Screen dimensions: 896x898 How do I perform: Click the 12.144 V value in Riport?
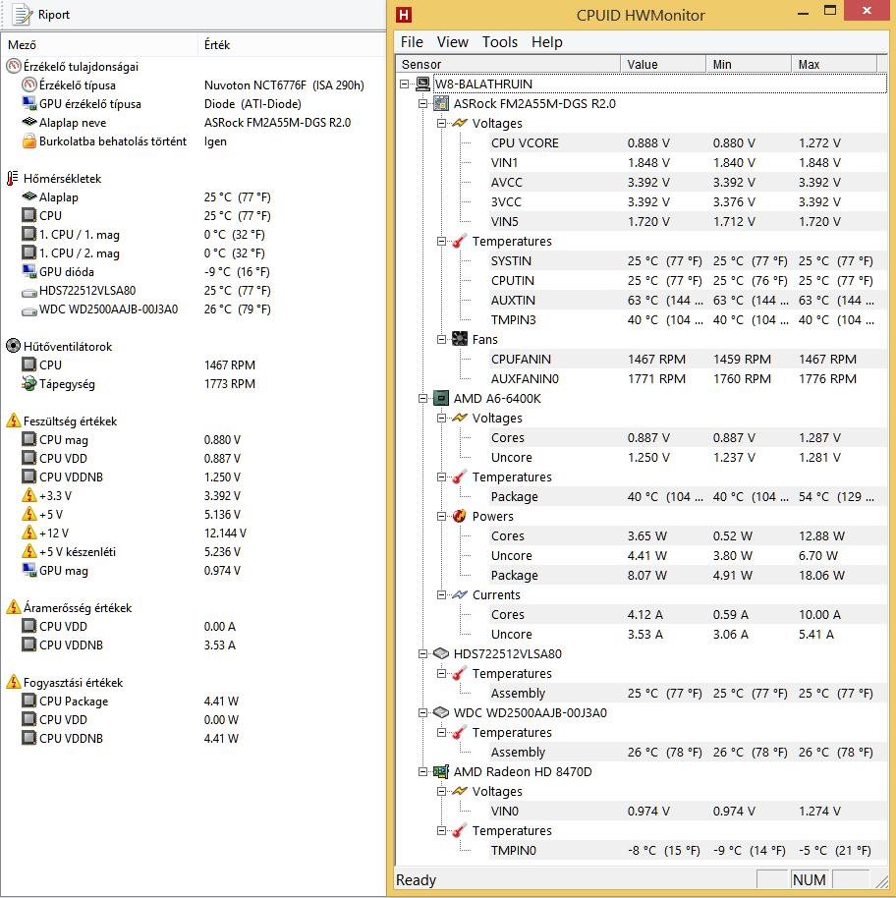225,533
